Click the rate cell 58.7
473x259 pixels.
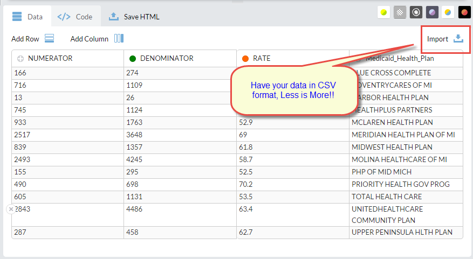293,159
